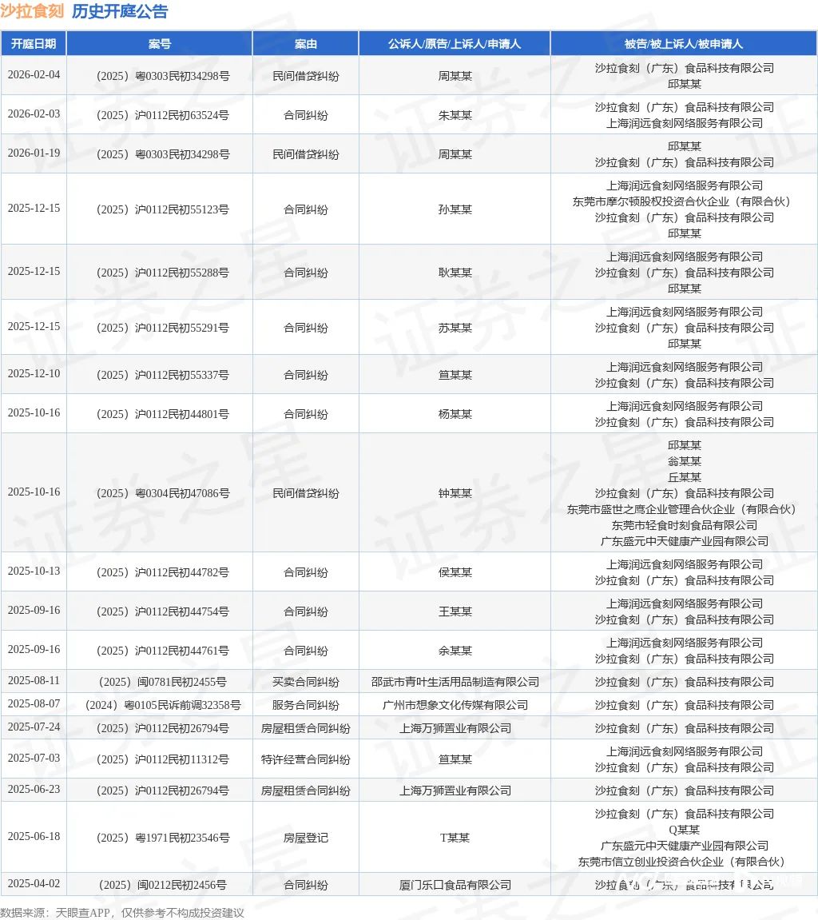Open 上海万狮置业有限公司 in the 房屋租赁合同纠纷 row
The width and height of the screenshot is (818, 920).
tap(455, 728)
